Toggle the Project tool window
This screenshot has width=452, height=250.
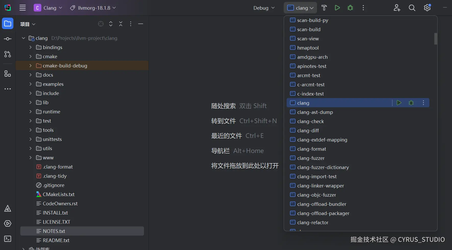click(x=8, y=24)
